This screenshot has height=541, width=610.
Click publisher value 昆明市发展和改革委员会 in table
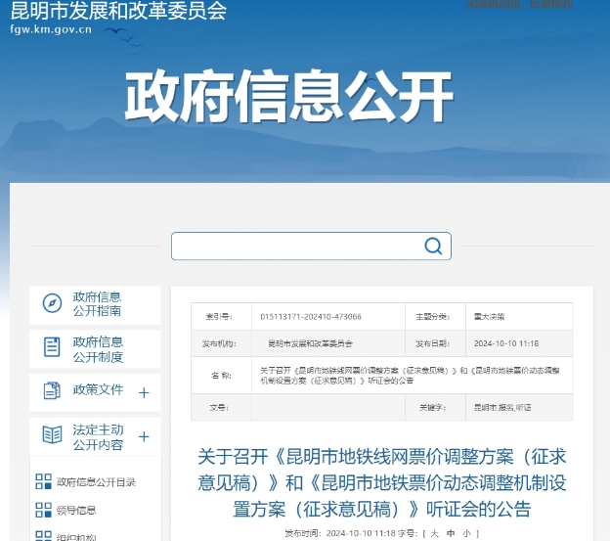point(311,343)
